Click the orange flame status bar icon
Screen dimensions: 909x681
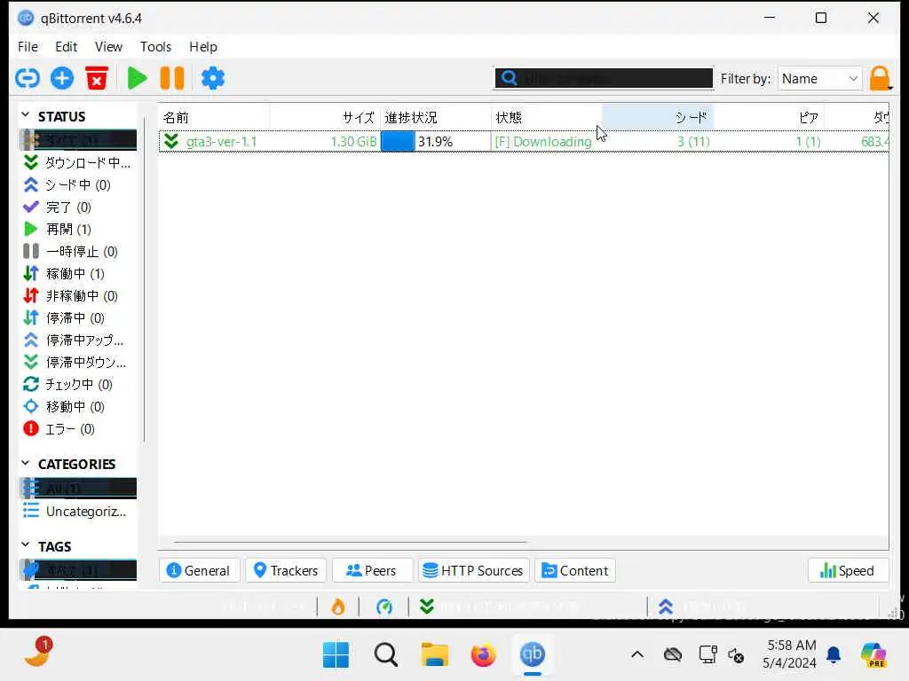click(x=338, y=607)
